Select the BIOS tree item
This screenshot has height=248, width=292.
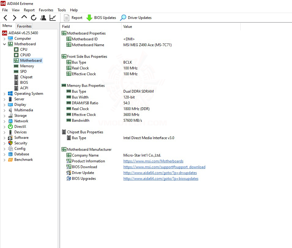[24, 83]
